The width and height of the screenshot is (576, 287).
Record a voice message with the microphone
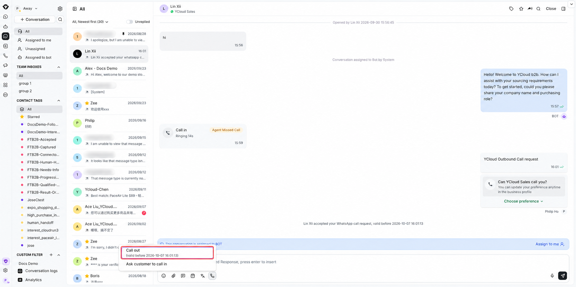click(552, 276)
